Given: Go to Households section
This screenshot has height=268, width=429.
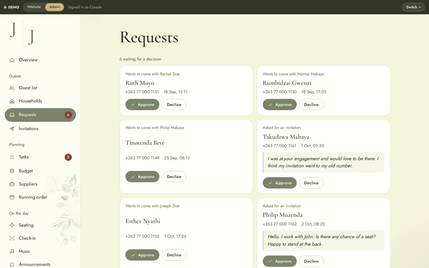Looking at the screenshot, I should pyautogui.click(x=40, y=101).
